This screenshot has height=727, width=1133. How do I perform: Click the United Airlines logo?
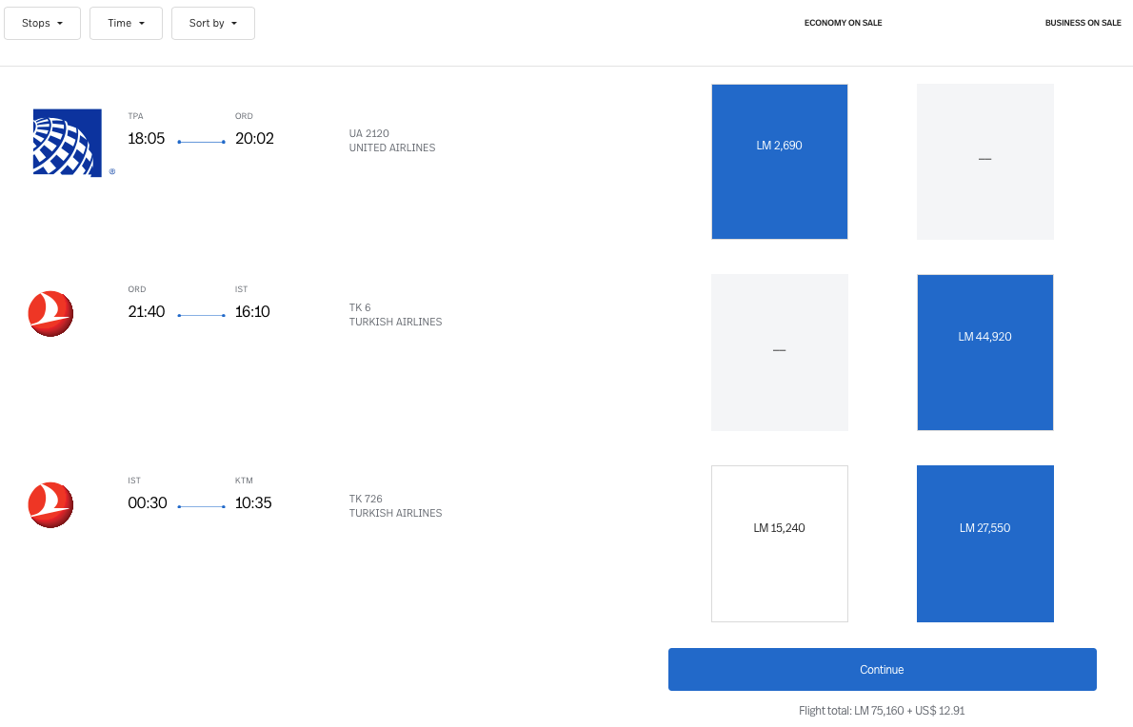(68, 143)
